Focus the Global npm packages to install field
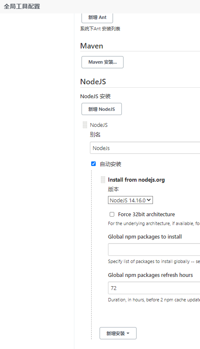The height and width of the screenshot is (349, 200). point(154,250)
